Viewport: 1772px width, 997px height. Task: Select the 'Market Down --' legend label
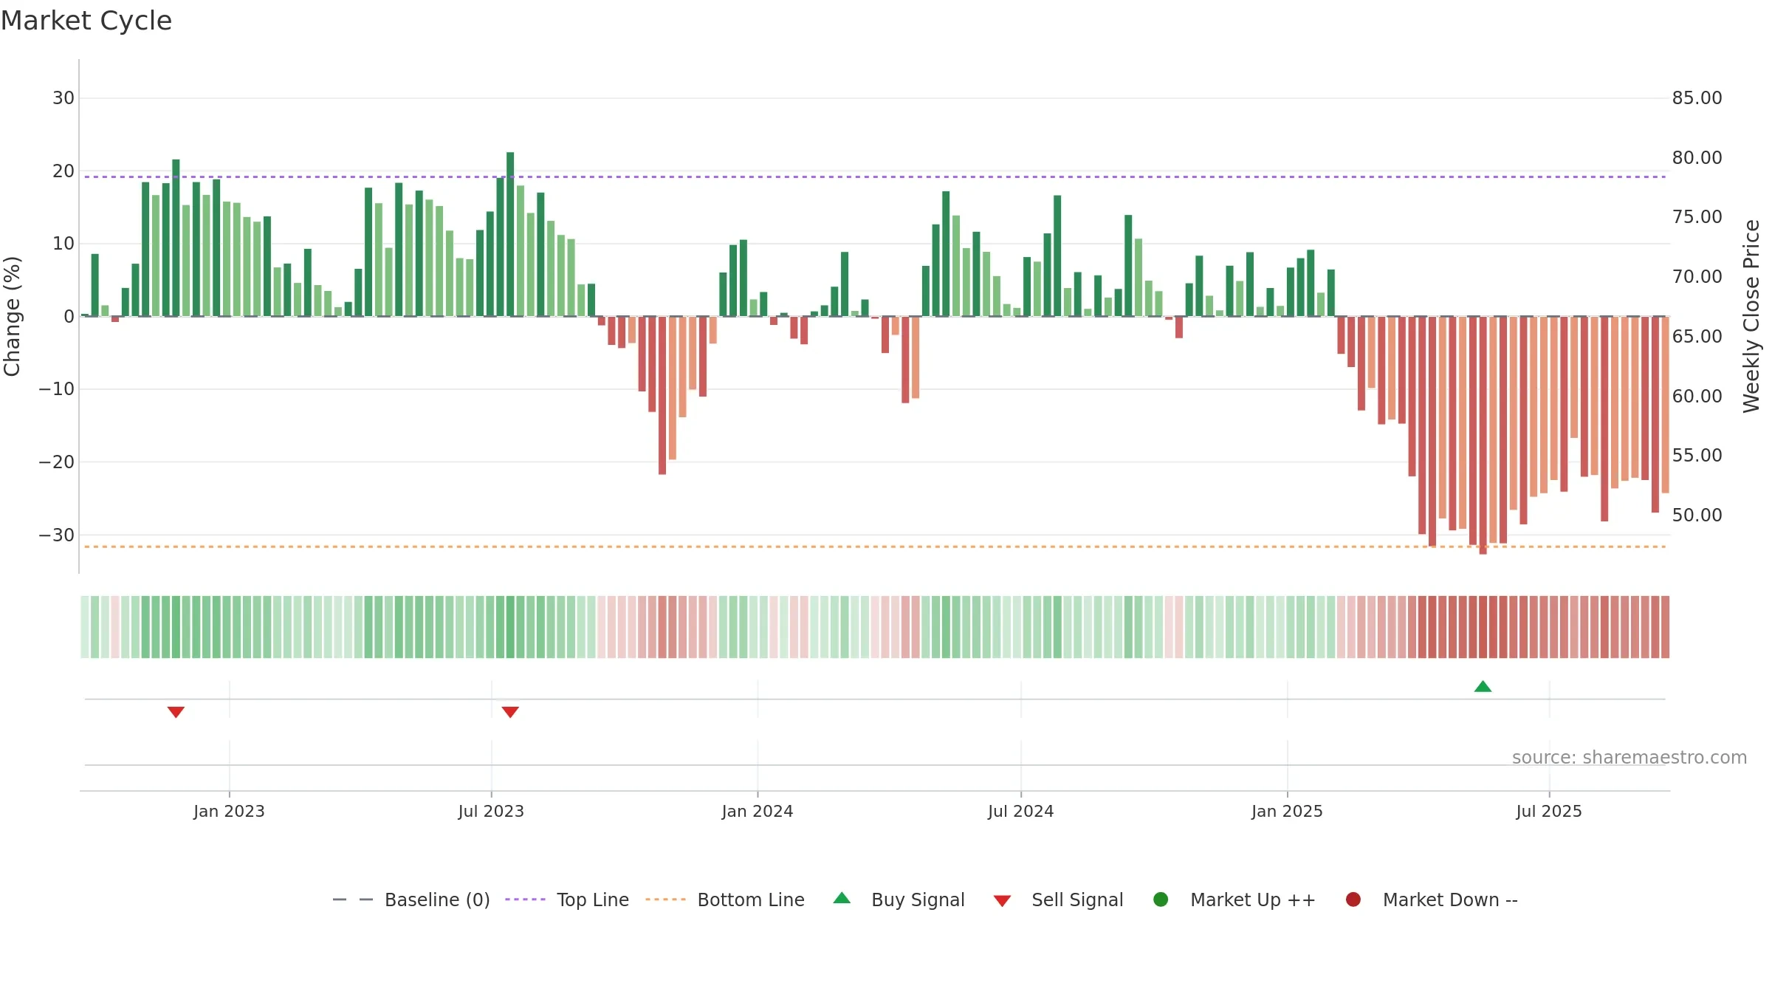[1450, 900]
